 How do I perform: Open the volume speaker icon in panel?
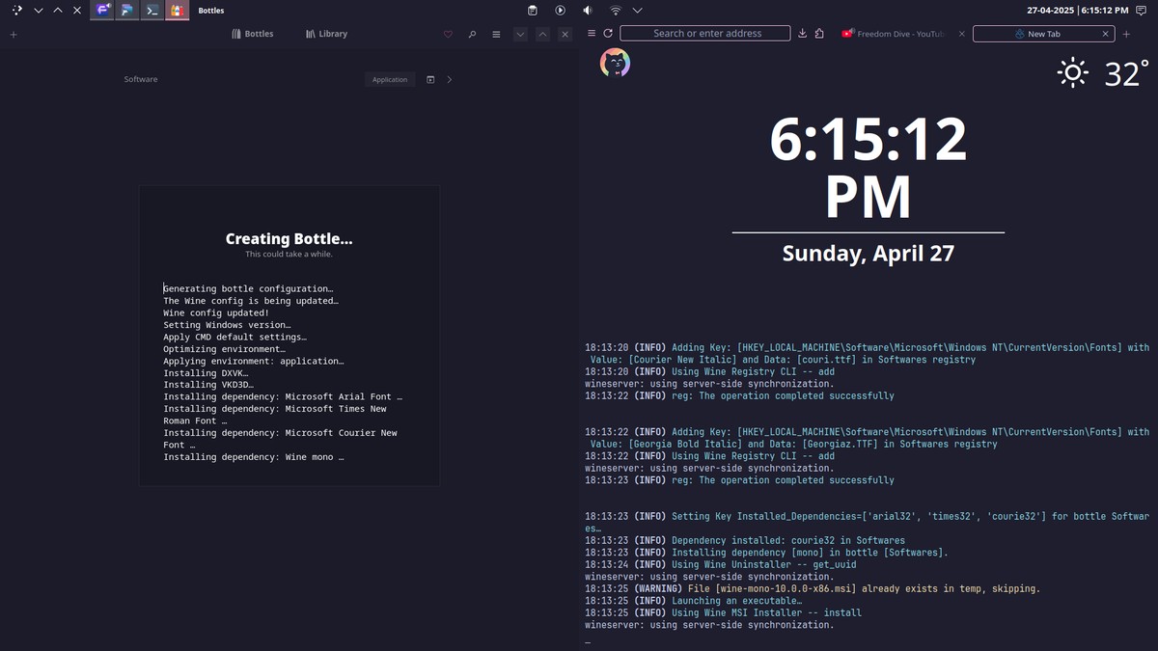click(588, 11)
